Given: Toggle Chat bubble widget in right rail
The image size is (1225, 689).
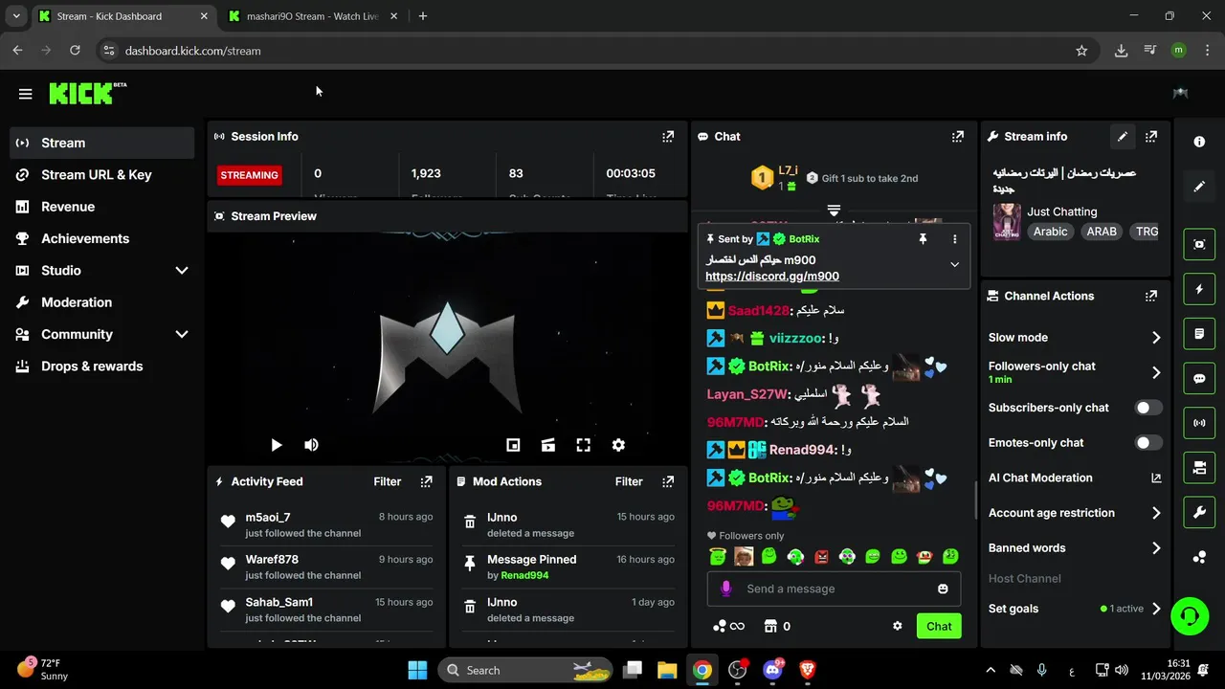Looking at the screenshot, I should [1199, 378].
